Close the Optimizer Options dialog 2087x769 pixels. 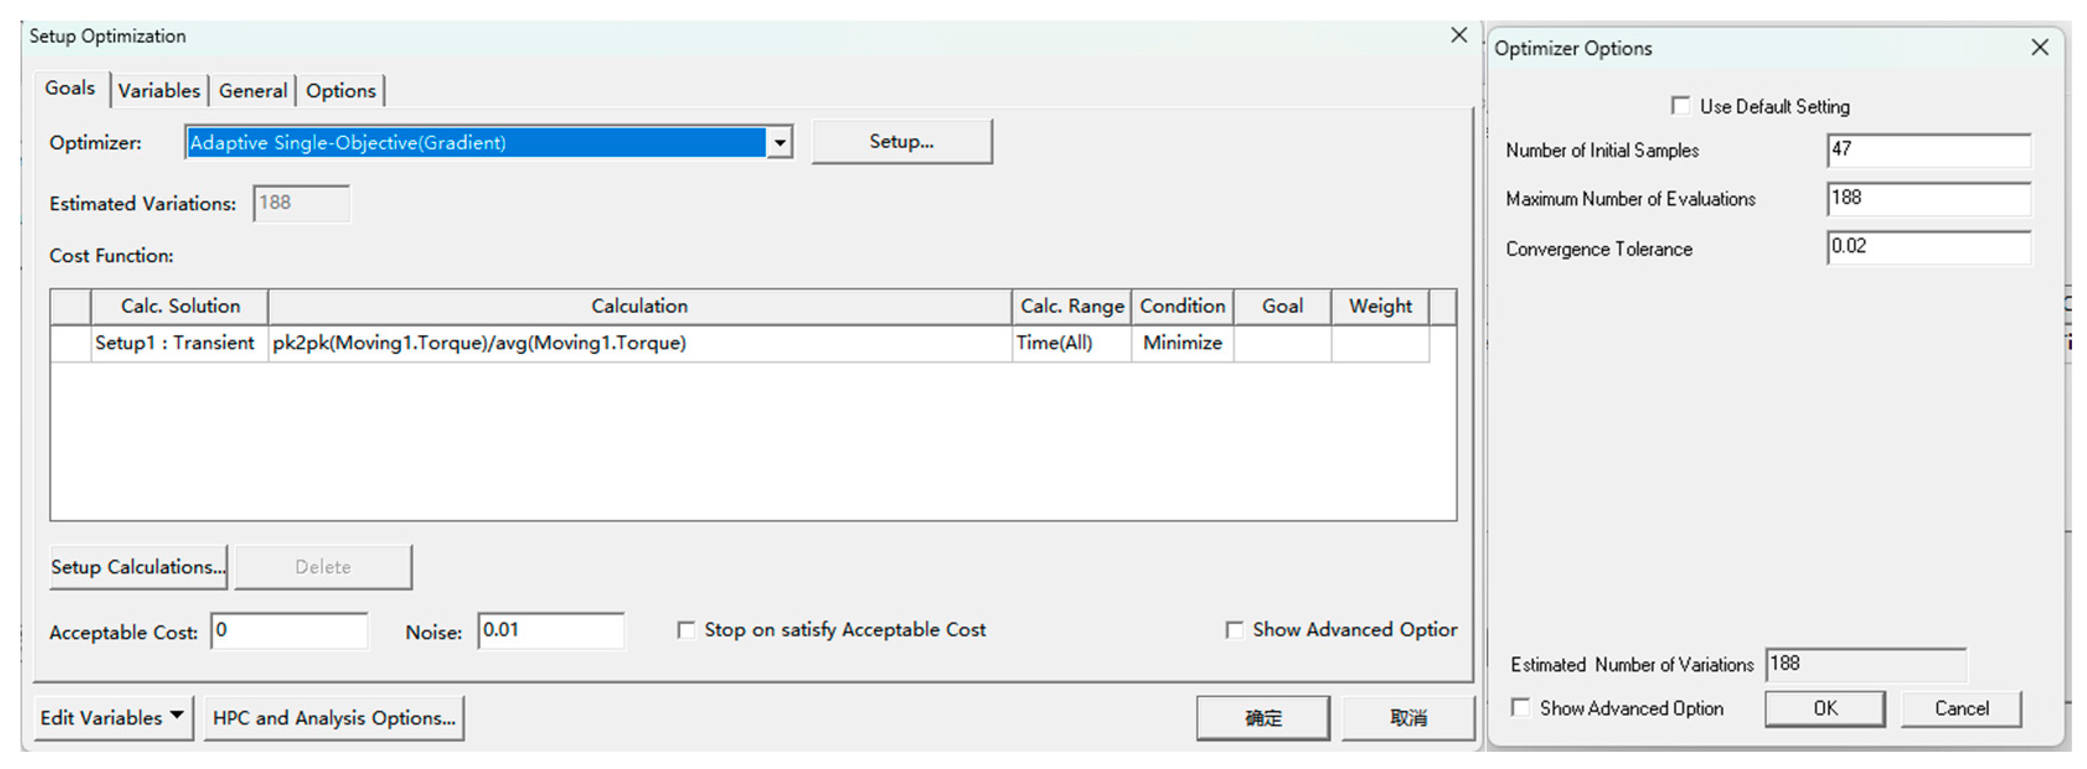(2039, 48)
